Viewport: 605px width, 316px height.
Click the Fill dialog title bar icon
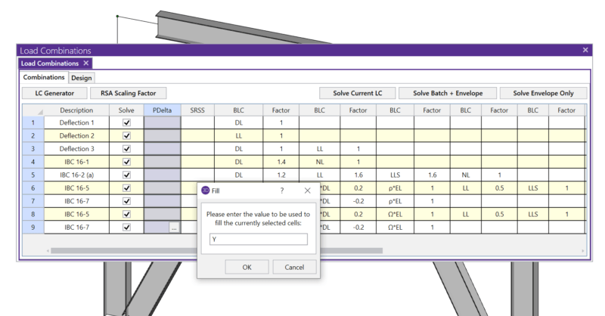click(x=205, y=192)
